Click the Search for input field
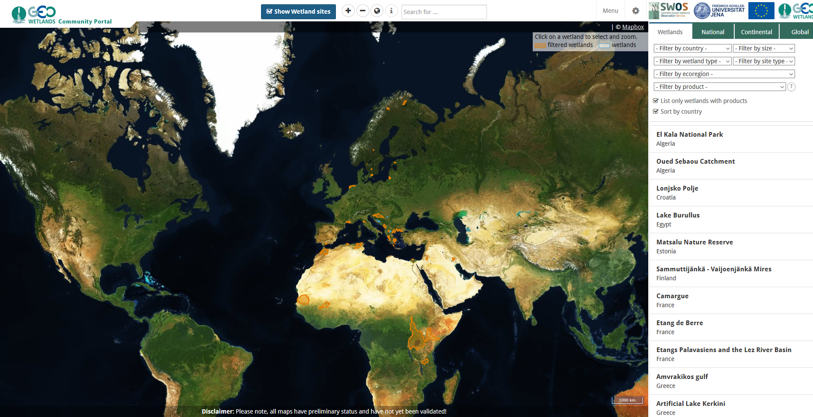 tap(444, 12)
